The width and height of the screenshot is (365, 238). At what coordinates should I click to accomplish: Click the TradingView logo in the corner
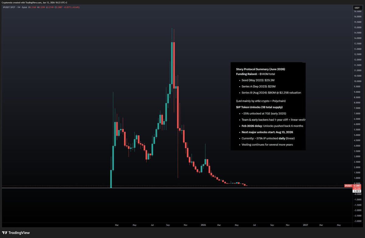coord(17,233)
